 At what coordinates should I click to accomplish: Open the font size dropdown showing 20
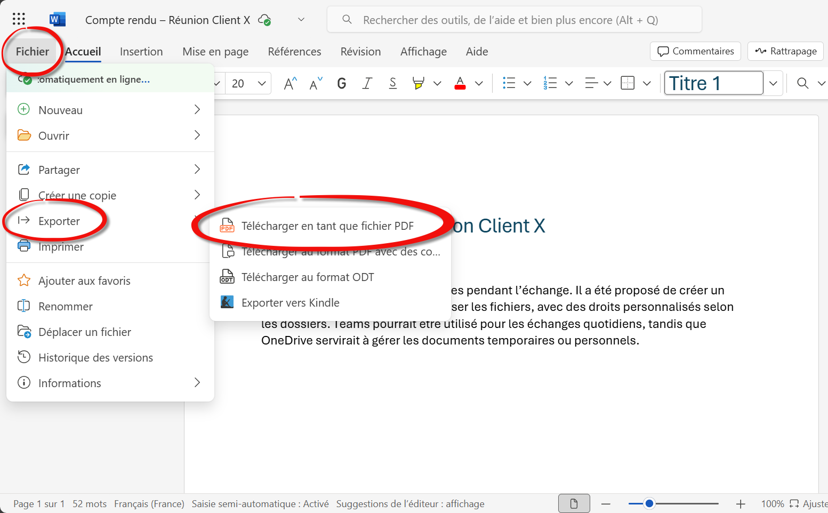tap(261, 83)
